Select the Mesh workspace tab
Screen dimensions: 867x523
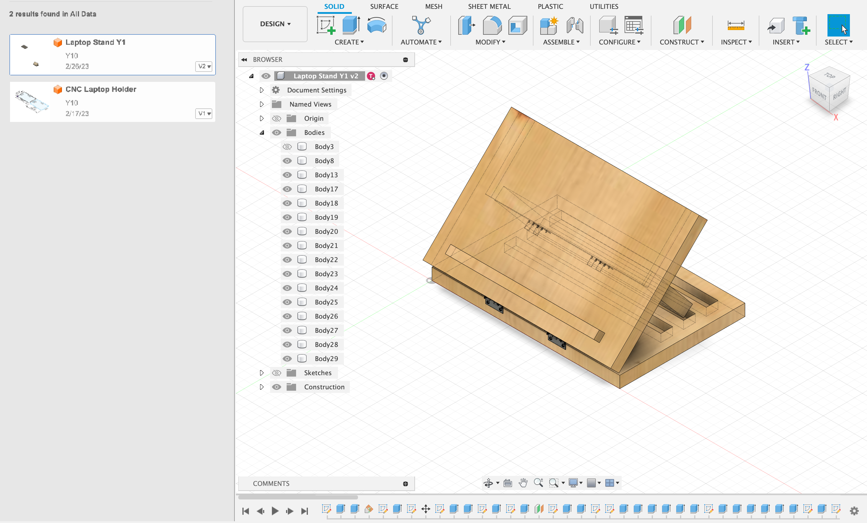coord(433,6)
